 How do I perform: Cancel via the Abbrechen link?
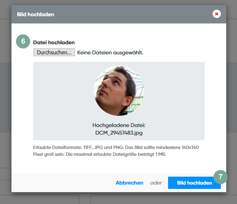pos(129,183)
